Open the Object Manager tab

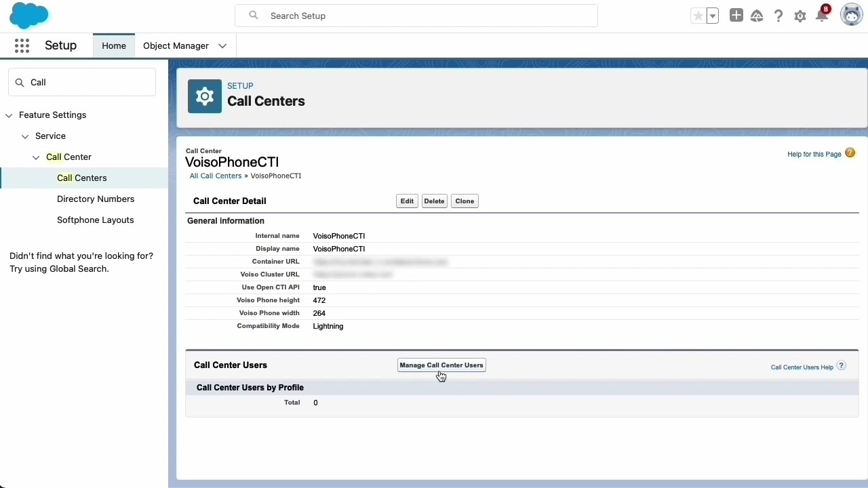click(176, 45)
